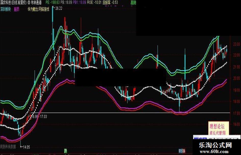241x155 pixels.
Task: Click the PE: -188.63 value
Action: pos(53,3)
